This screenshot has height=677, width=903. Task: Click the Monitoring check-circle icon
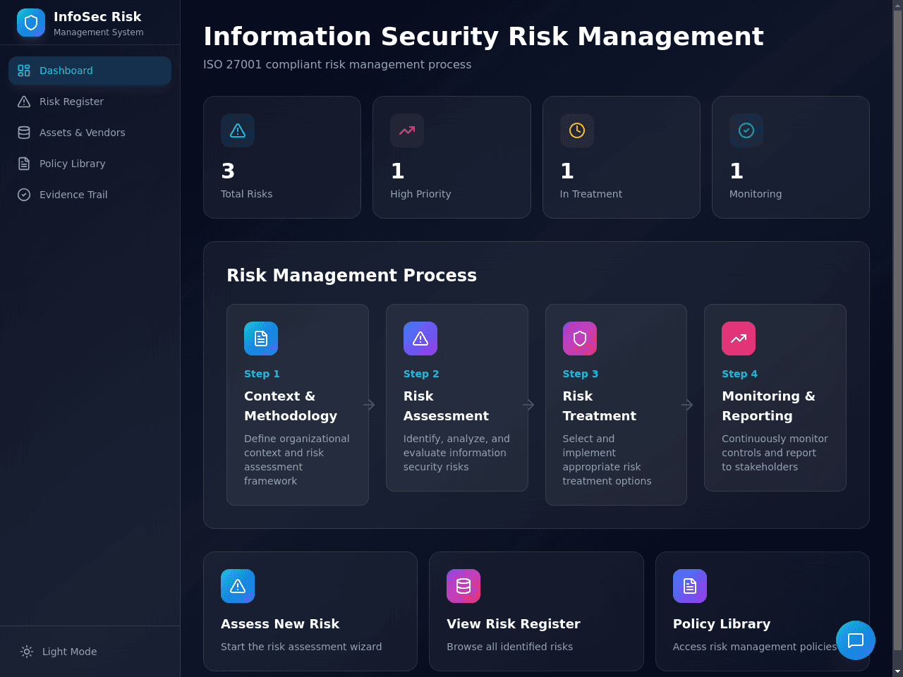(x=746, y=130)
